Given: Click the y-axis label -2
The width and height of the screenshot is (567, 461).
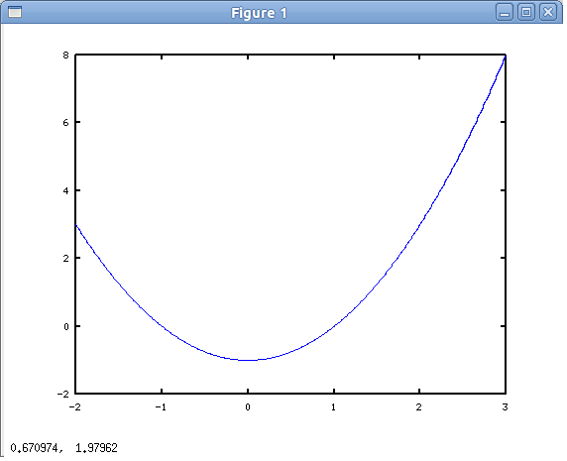Looking at the screenshot, I should tap(62, 395).
